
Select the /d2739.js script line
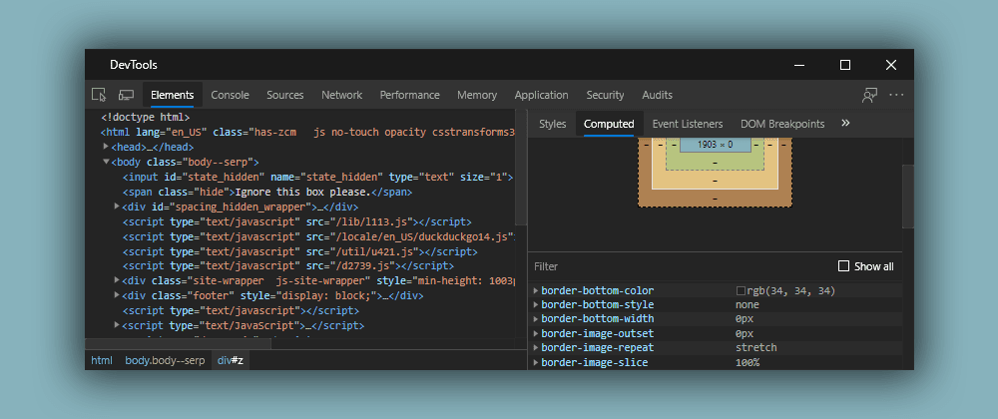(288, 265)
